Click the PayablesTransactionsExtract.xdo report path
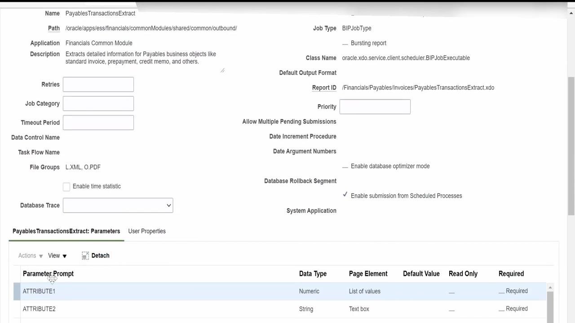The width and height of the screenshot is (575, 323). click(418, 88)
